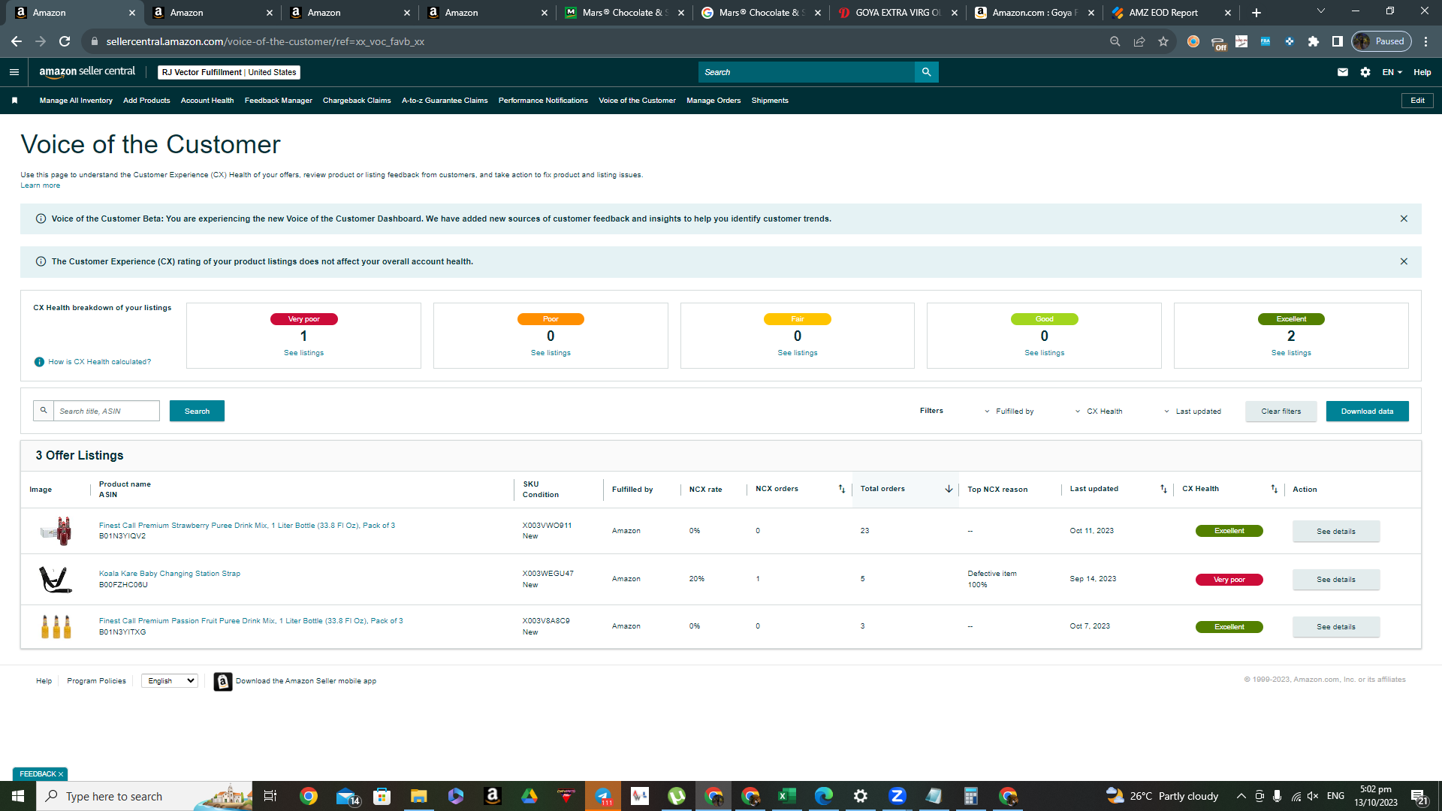This screenshot has width=1442, height=811.
Task: Click the Windows taskbar search box
Action: [143, 796]
